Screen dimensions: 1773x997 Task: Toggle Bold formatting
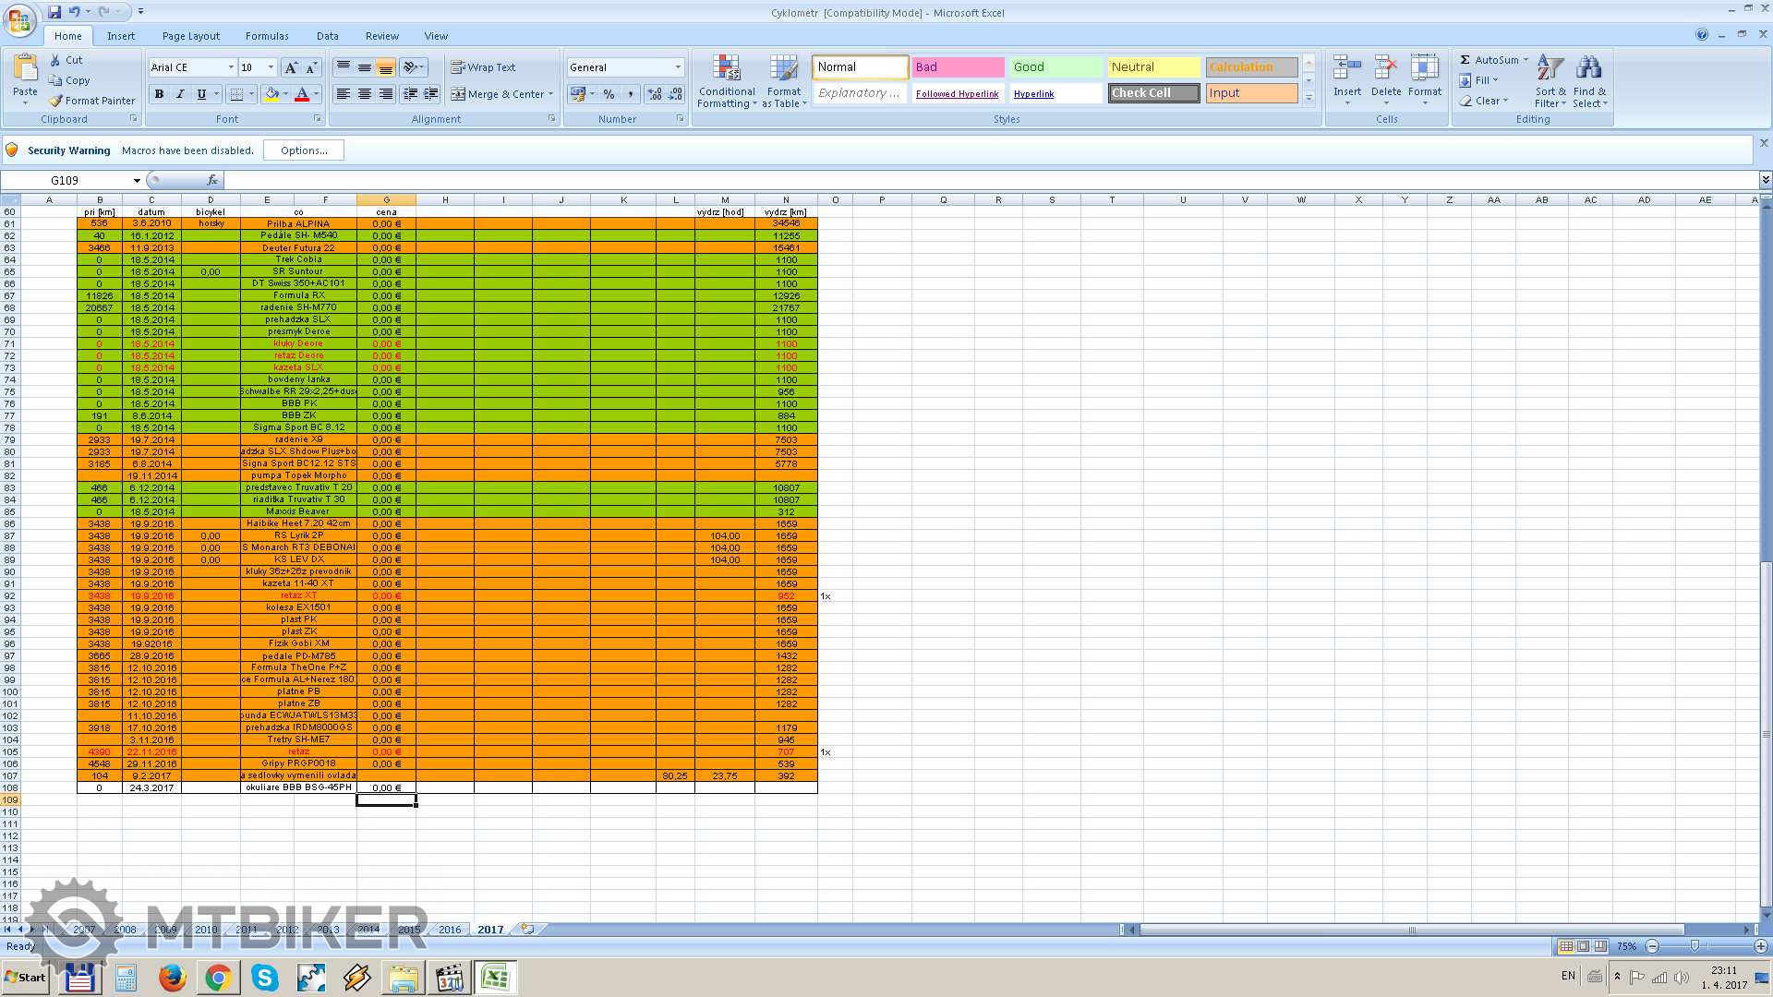(x=159, y=94)
